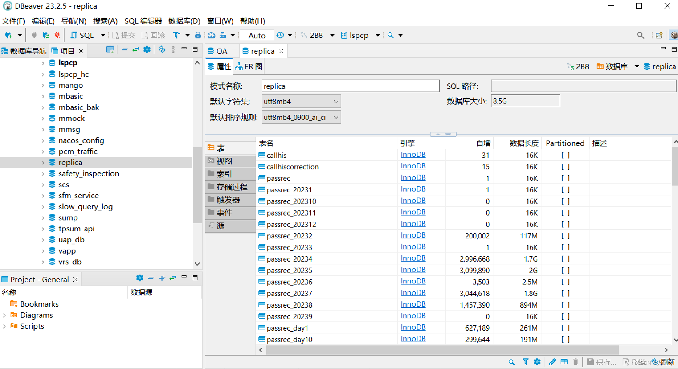Open the SQL Editor menu
The image size is (678, 369).
click(143, 21)
